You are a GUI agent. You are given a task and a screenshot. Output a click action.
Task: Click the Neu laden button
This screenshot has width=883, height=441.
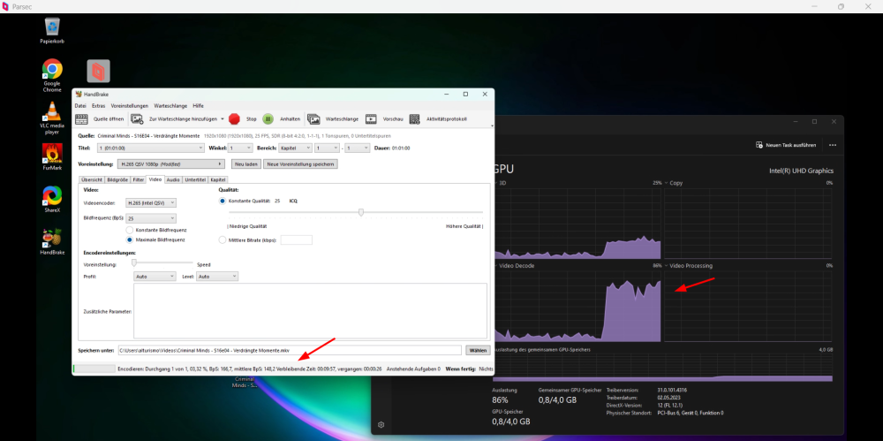(246, 164)
